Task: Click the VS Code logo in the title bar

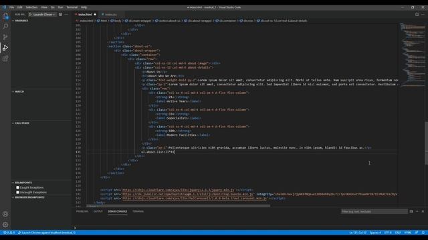Action: pos(4,7)
